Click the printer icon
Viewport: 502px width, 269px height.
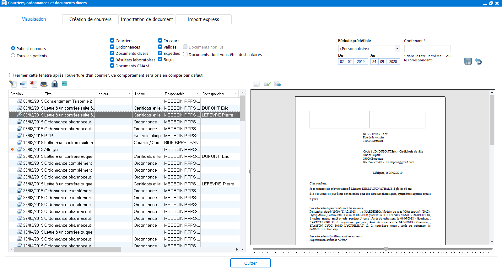(x=44, y=84)
